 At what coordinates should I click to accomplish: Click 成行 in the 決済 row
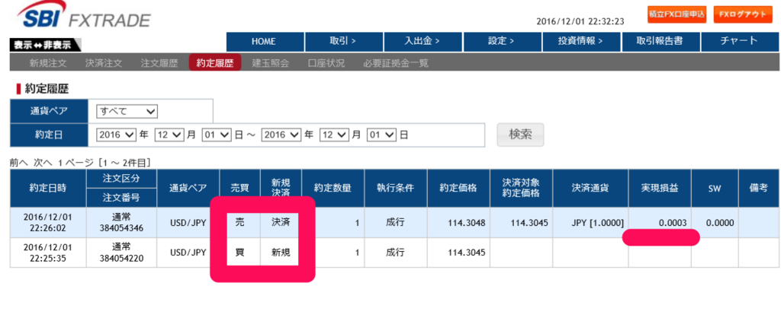[x=396, y=223]
